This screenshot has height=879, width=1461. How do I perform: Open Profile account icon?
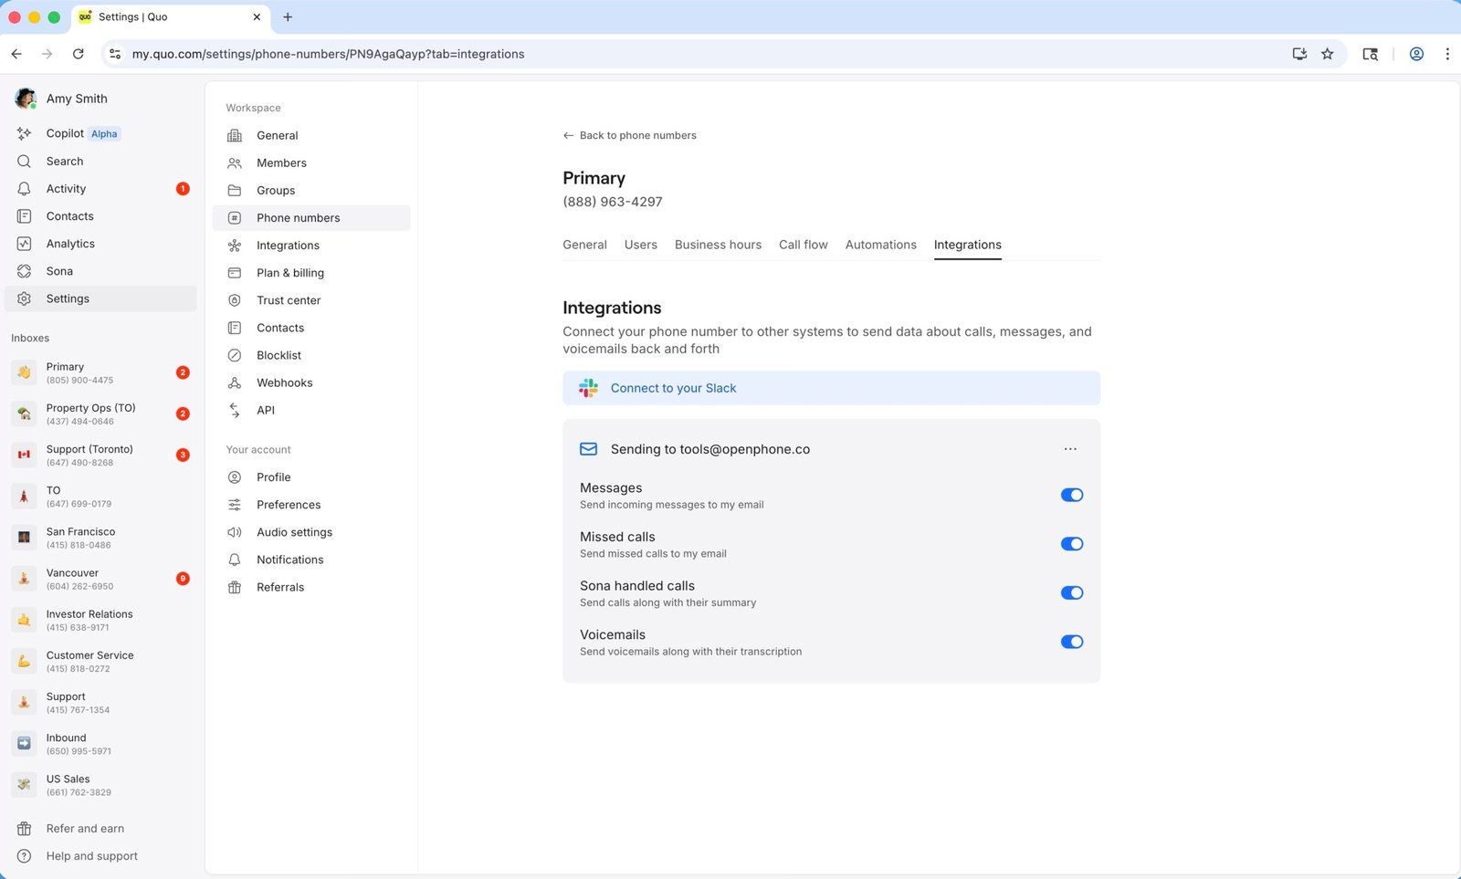tap(235, 477)
